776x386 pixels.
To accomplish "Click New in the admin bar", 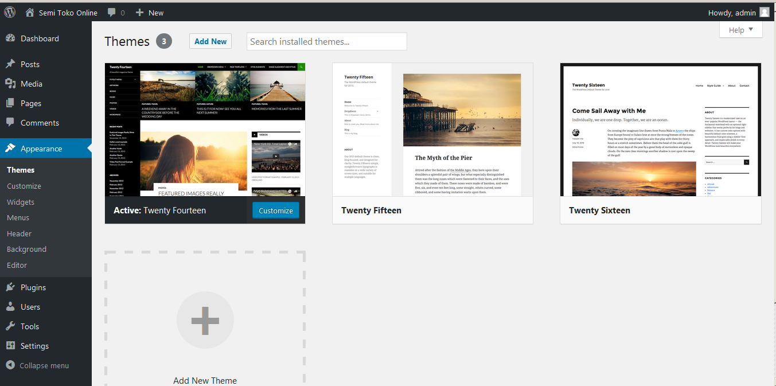I will pos(156,13).
